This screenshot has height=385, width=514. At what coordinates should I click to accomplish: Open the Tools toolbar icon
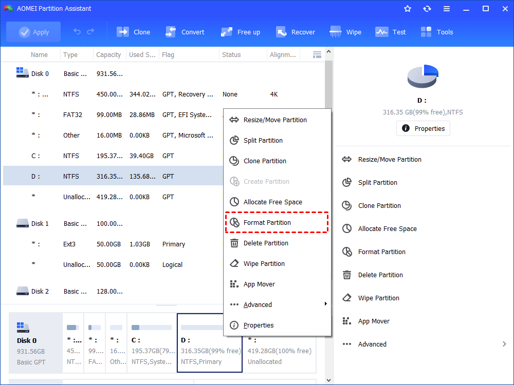point(436,32)
